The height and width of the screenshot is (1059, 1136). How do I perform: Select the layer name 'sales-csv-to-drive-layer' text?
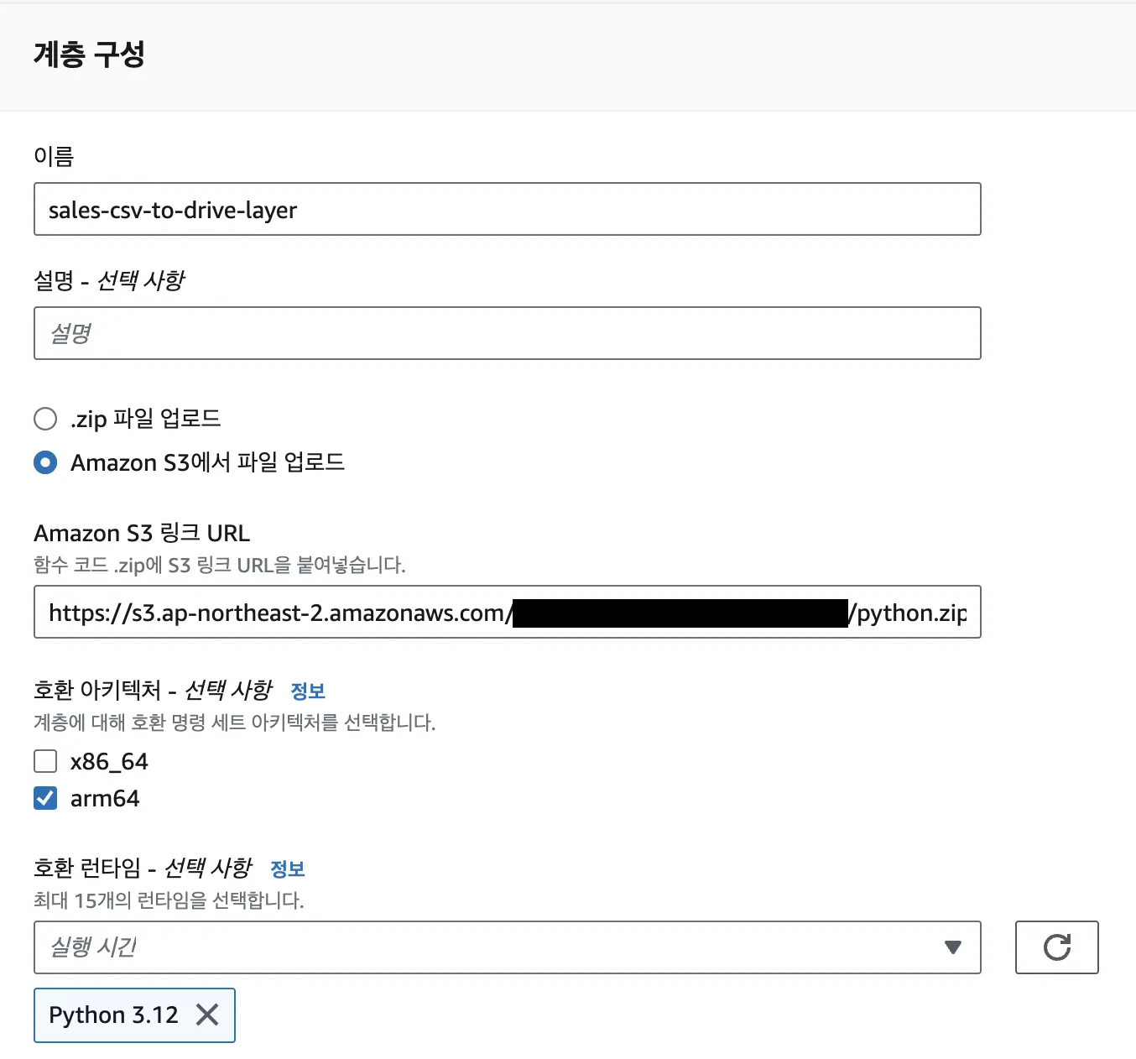click(x=171, y=210)
